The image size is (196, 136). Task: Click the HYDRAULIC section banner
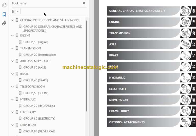(x=143, y=78)
